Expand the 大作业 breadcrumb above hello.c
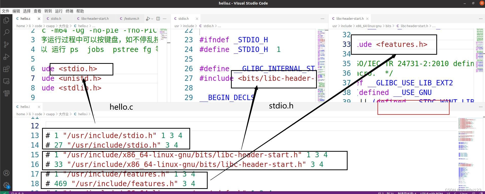485x194 pixels. tap(64, 26)
